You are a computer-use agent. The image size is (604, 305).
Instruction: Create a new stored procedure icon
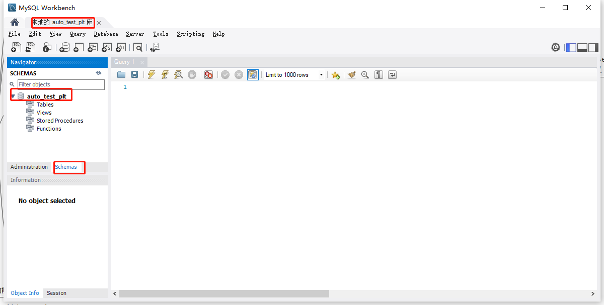pos(107,47)
